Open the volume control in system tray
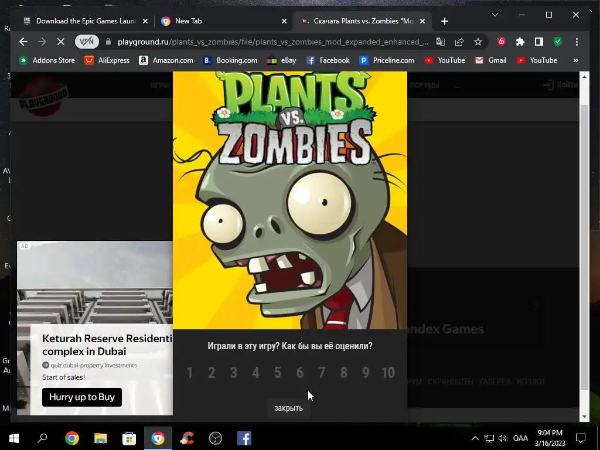The height and width of the screenshot is (450, 600). coord(503,438)
